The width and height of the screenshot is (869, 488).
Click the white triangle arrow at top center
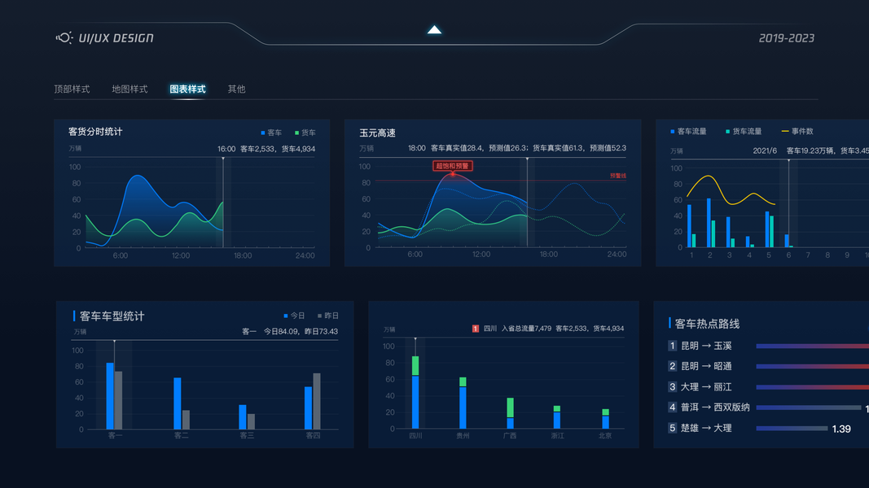[435, 30]
